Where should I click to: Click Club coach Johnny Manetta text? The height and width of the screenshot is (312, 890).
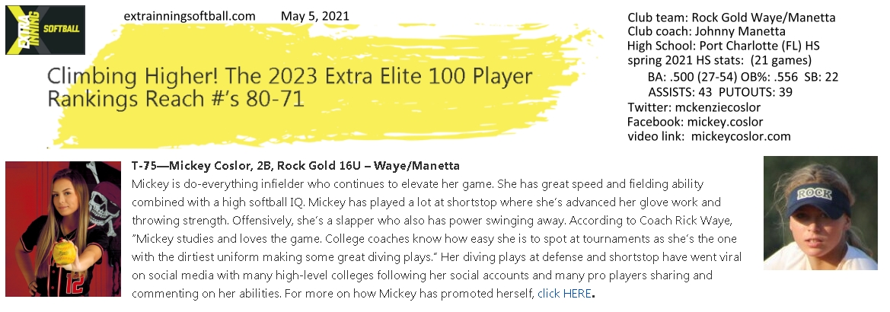(707, 31)
